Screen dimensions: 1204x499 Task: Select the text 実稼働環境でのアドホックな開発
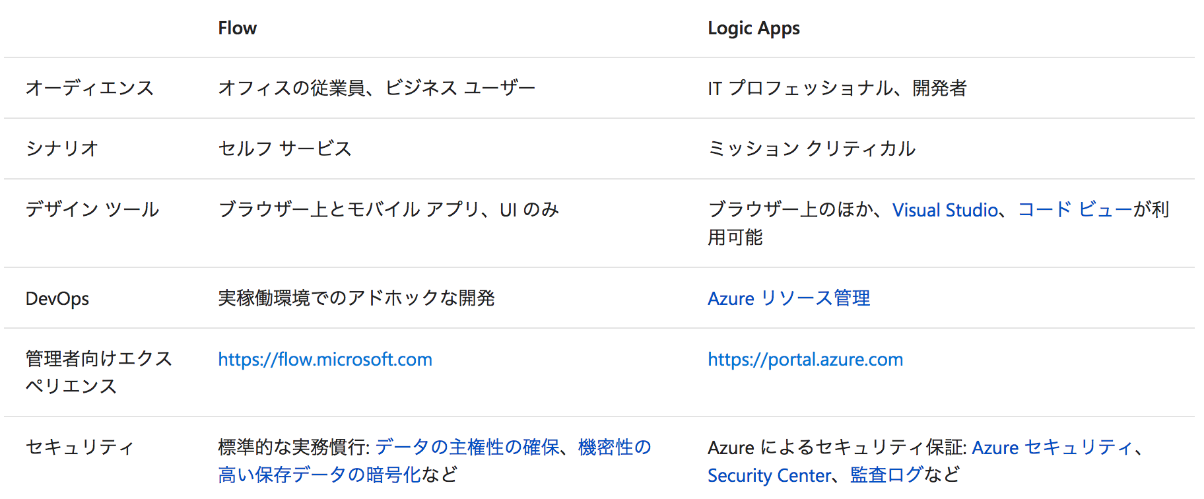click(x=356, y=298)
